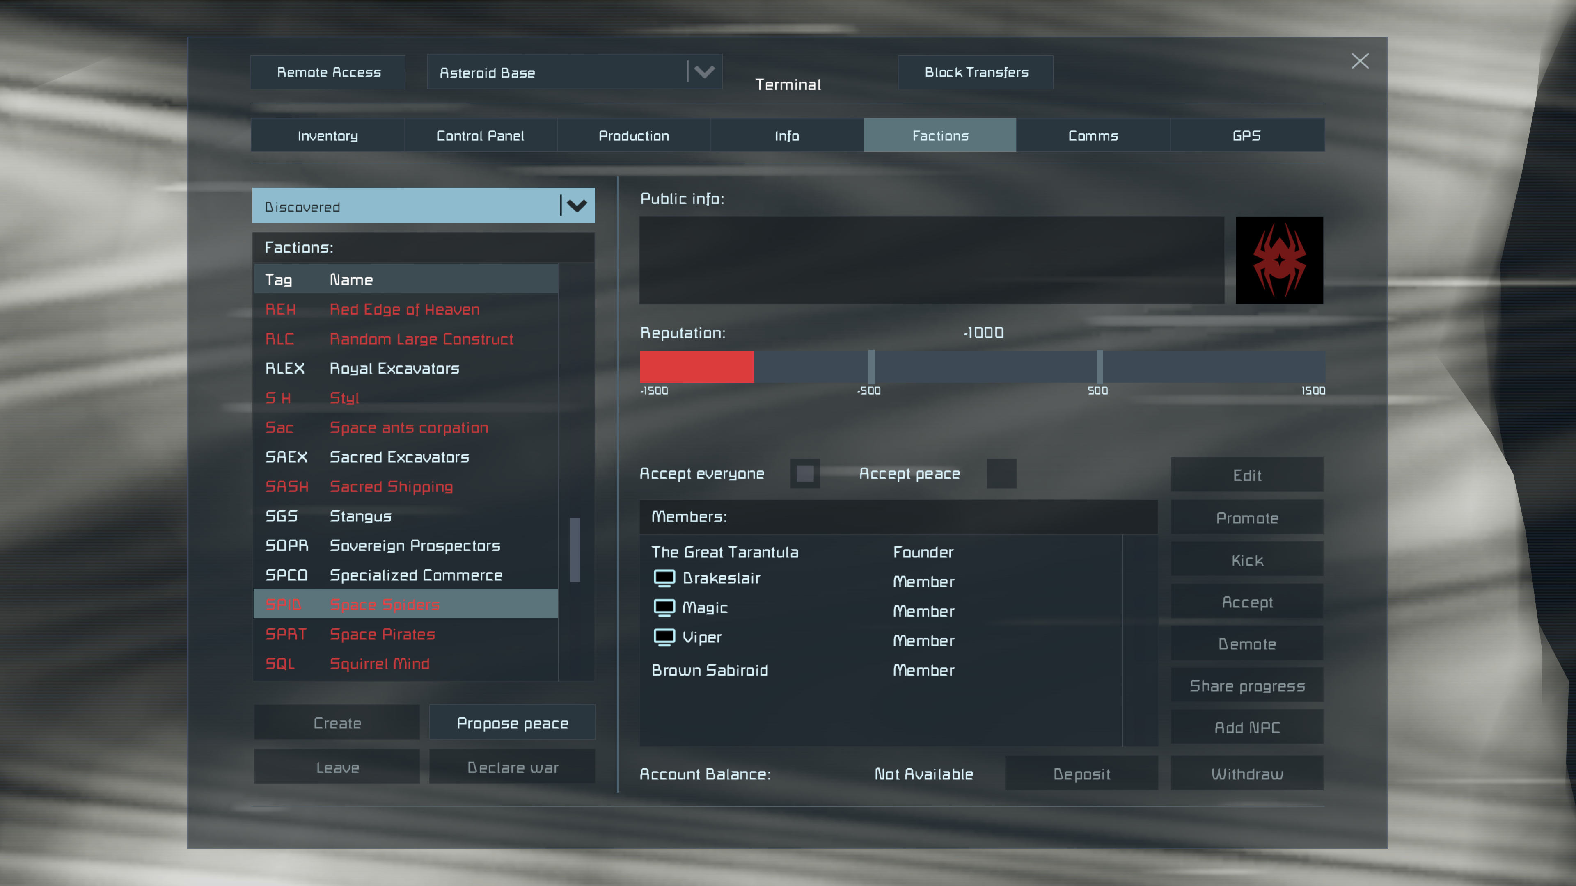The height and width of the screenshot is (886, 1576).
Task: Click the red reputation bar
Action: 696,367
